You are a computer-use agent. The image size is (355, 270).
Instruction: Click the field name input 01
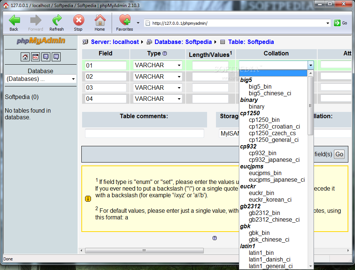click(x=106, y=65)
